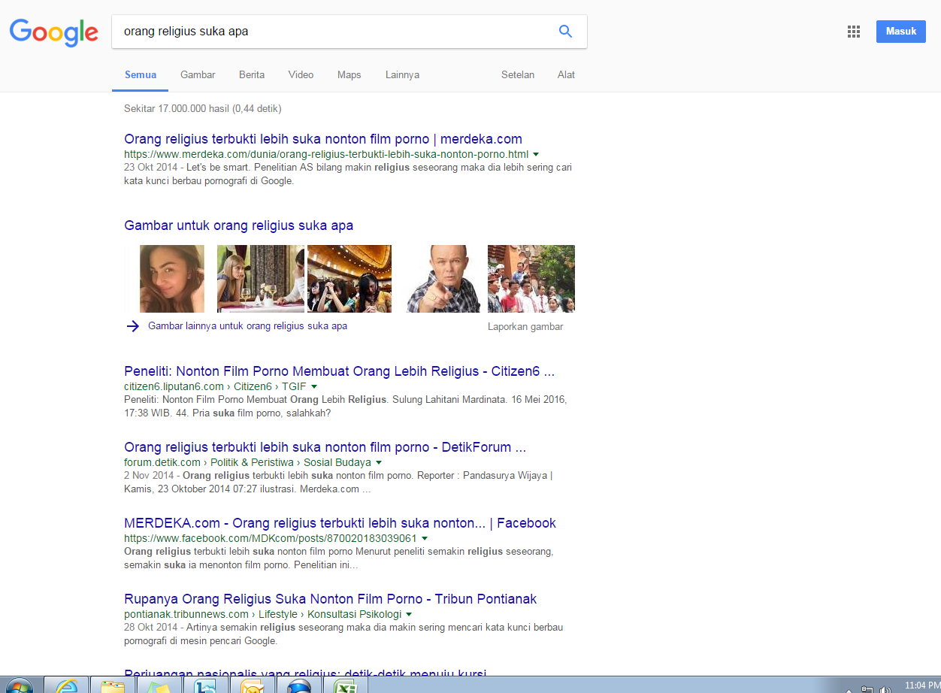
Task: Open the 'Perjuangan nasionalis yang religius' result
Action: (305, 673)
